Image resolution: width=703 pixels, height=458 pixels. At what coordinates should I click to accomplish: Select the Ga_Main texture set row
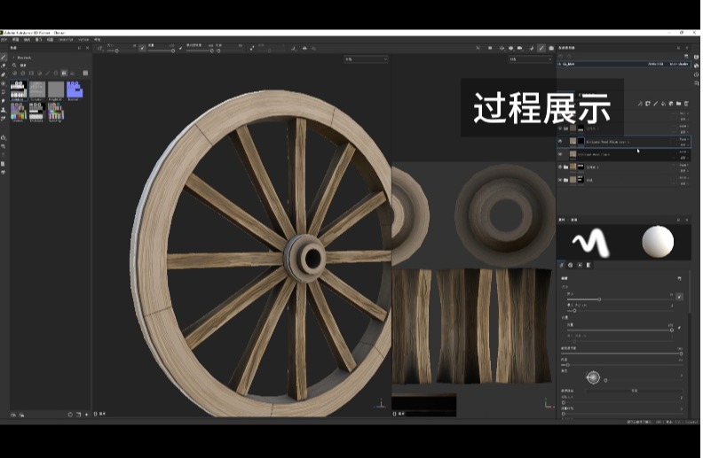point(623,64)
